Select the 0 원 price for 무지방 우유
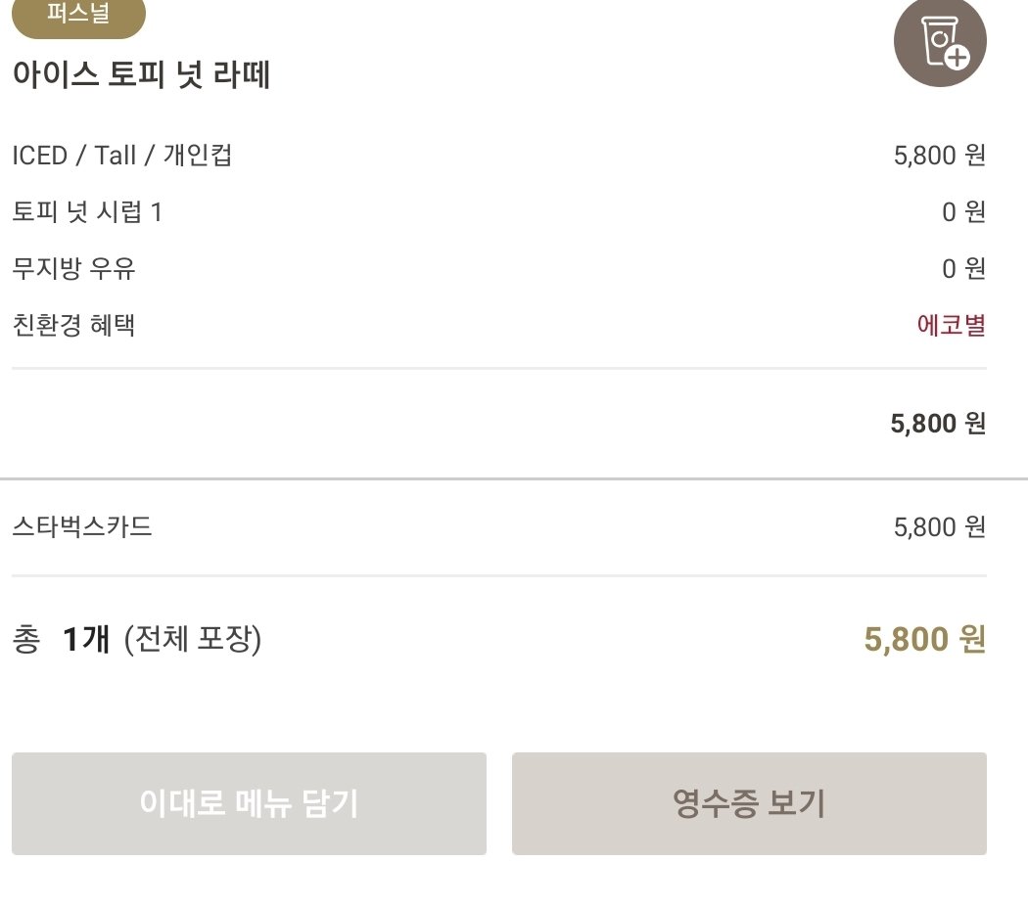 [963, 268]
